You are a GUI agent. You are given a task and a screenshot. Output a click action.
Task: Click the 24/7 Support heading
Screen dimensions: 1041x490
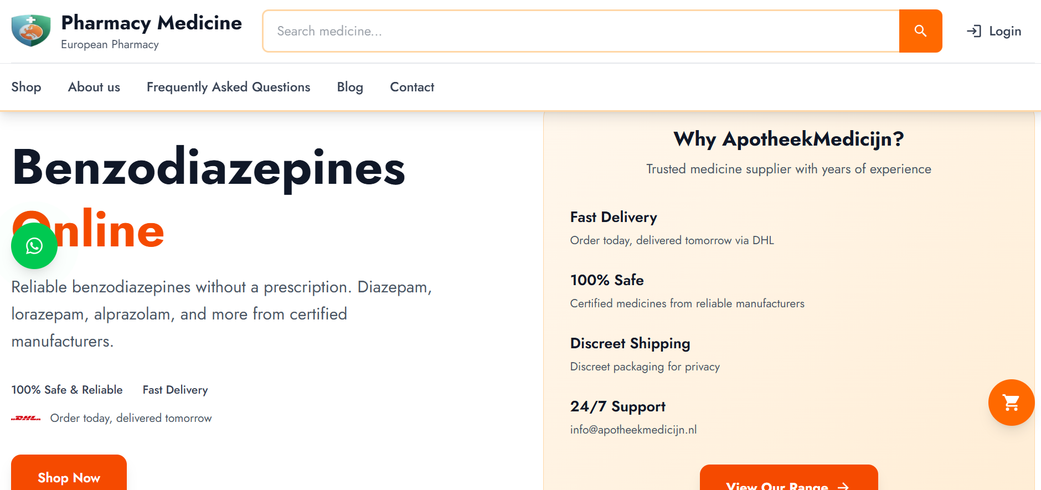618,406
